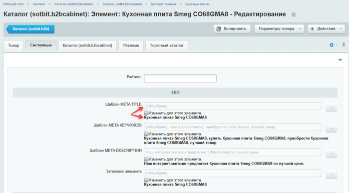349x193 pixels.
Task: Open the Параметры товара dropdown
Action: (279, 28)
